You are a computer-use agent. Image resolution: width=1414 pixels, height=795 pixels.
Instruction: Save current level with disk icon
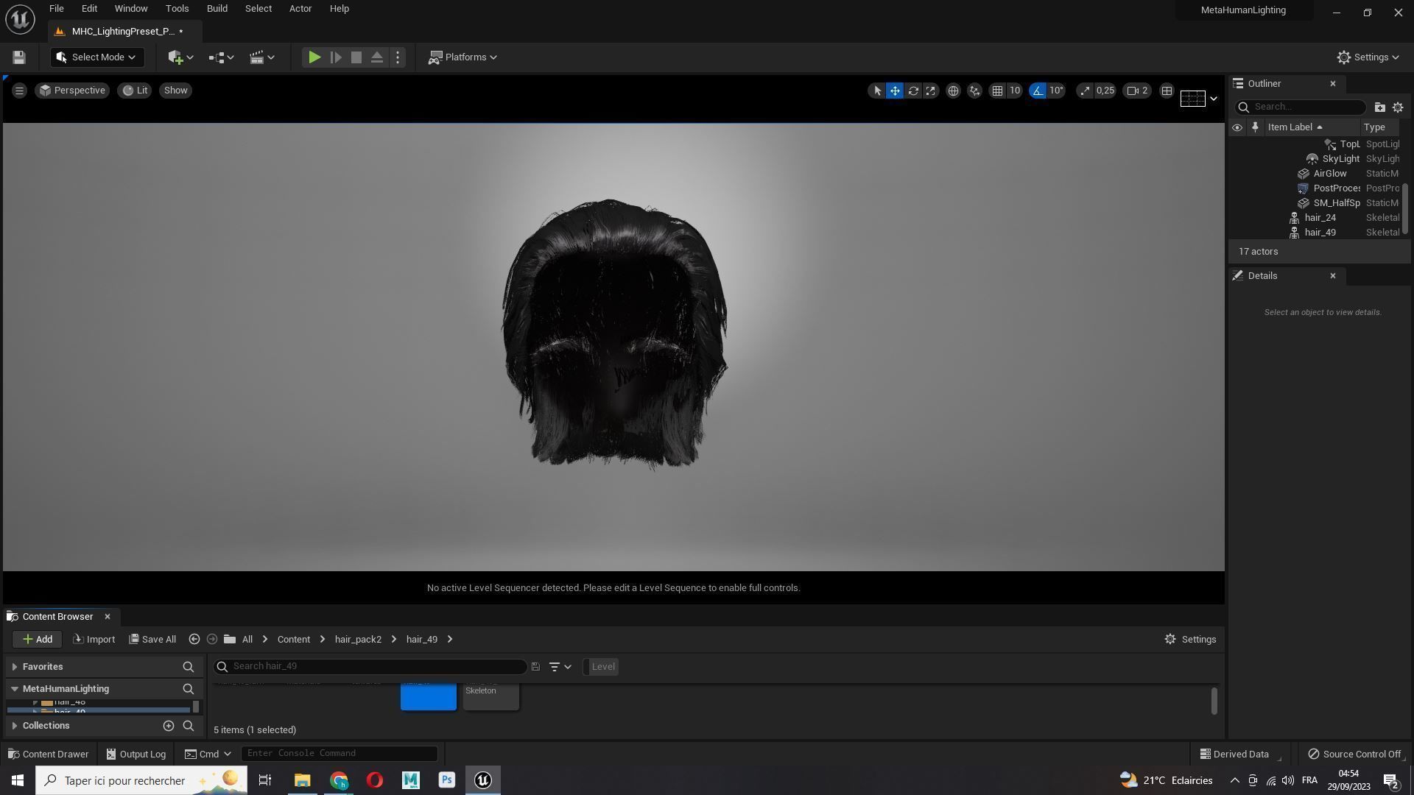pyautogui.click(x=19, y=57)
